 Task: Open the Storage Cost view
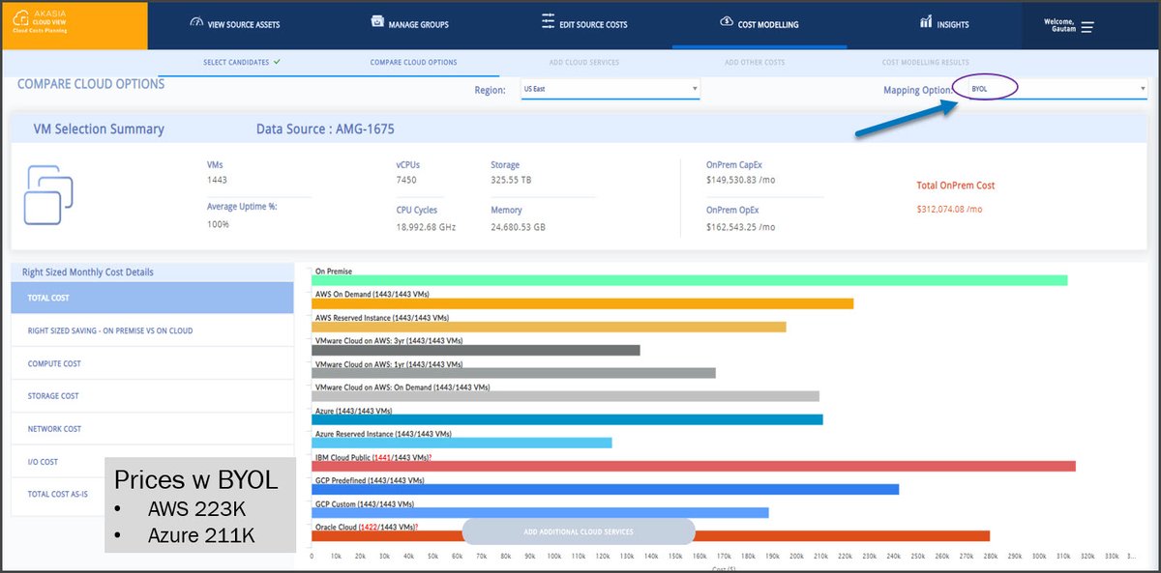[152, 396]
